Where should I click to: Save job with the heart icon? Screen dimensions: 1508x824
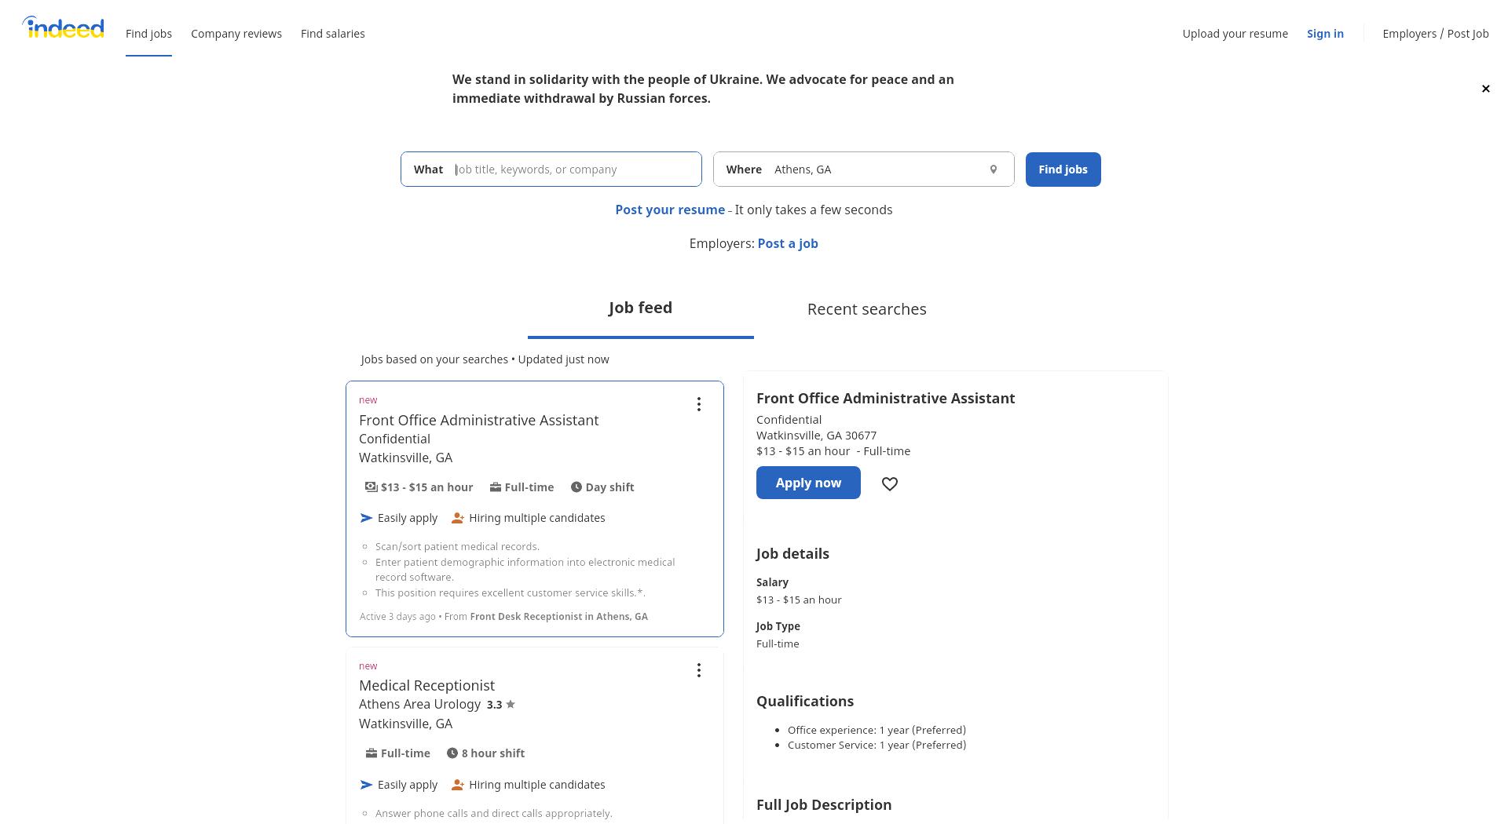tap(890, 483)
